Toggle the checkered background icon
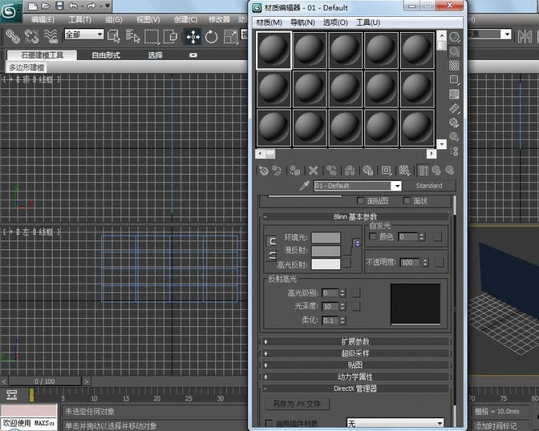 click(454, 65)
